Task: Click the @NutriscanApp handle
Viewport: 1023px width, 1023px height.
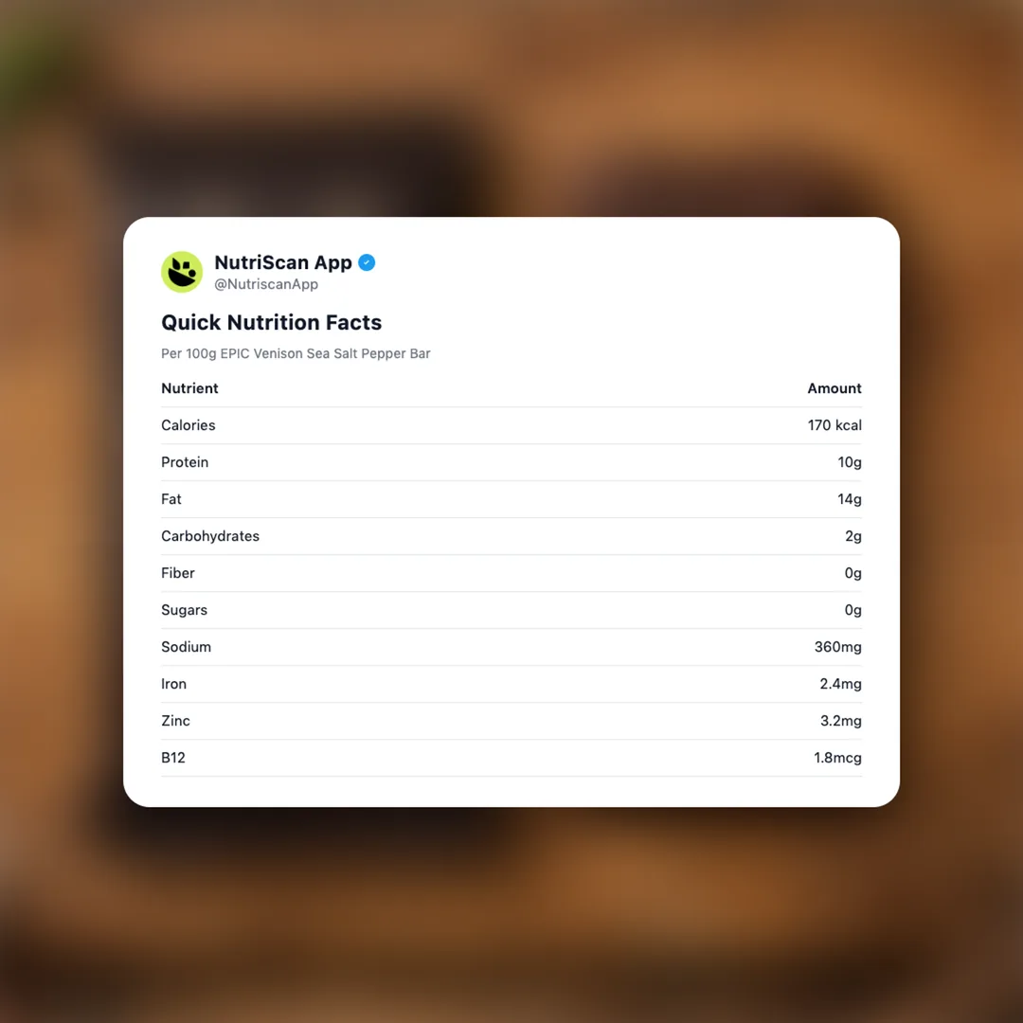Action: (266, 284)
